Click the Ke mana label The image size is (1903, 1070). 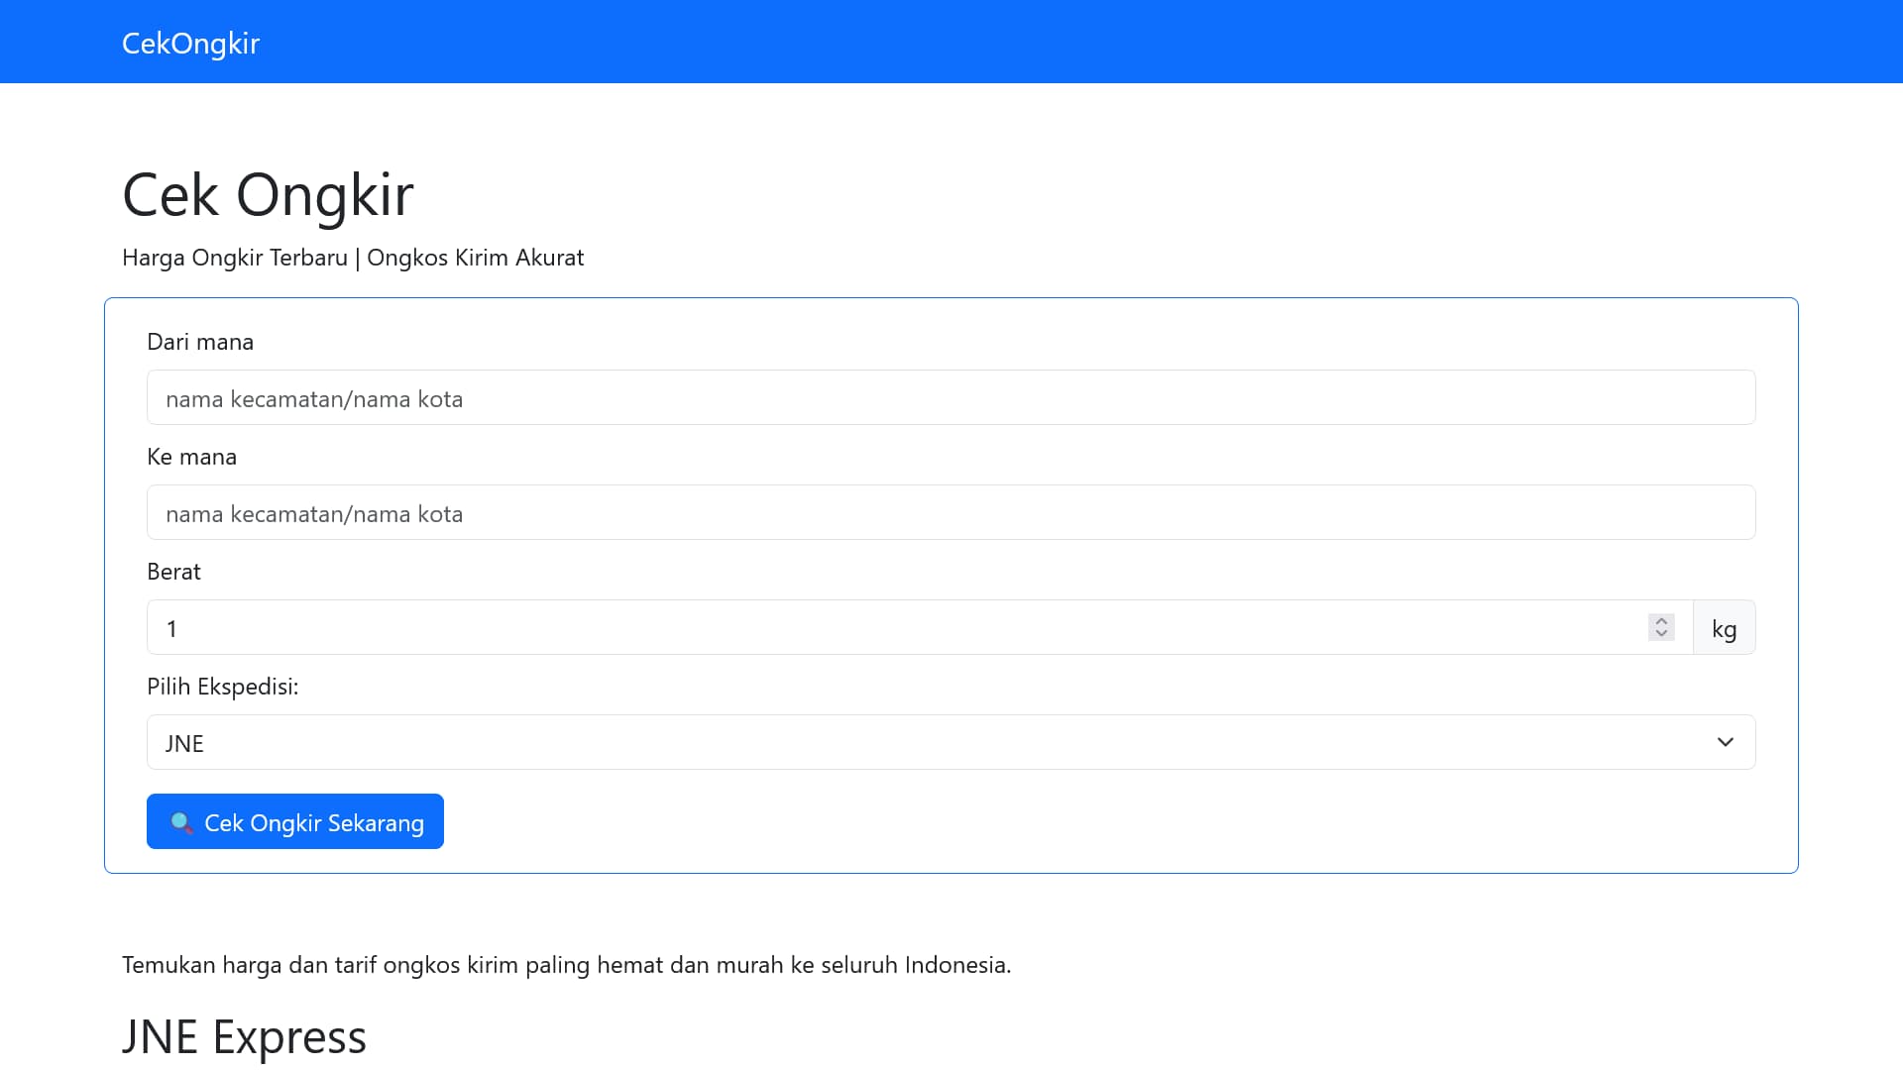tap(191, 457)
